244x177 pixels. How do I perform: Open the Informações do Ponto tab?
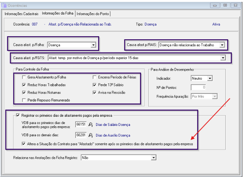[93, 14]
